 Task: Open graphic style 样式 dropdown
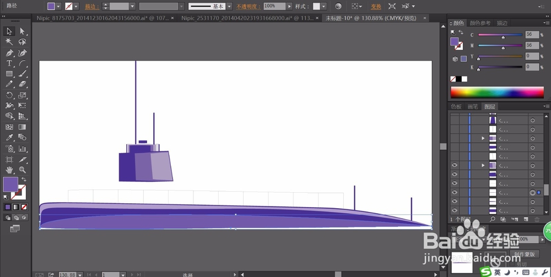click(x=323, y=6)
